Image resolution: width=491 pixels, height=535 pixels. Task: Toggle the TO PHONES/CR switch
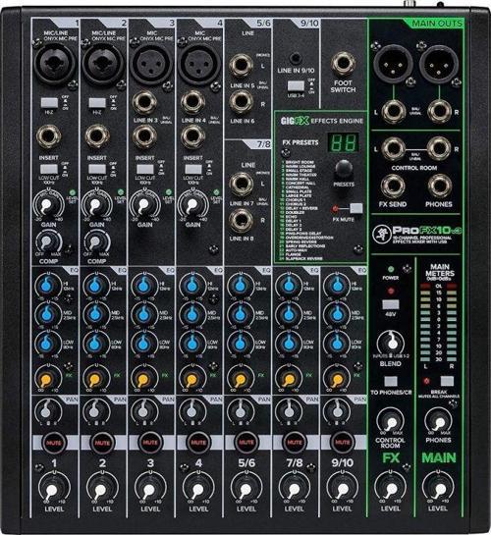[391, 381]
